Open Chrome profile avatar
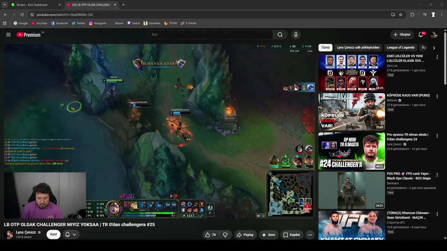Viewport: 447px width, 251px height. pyautogui.click(x=433, y=15)
